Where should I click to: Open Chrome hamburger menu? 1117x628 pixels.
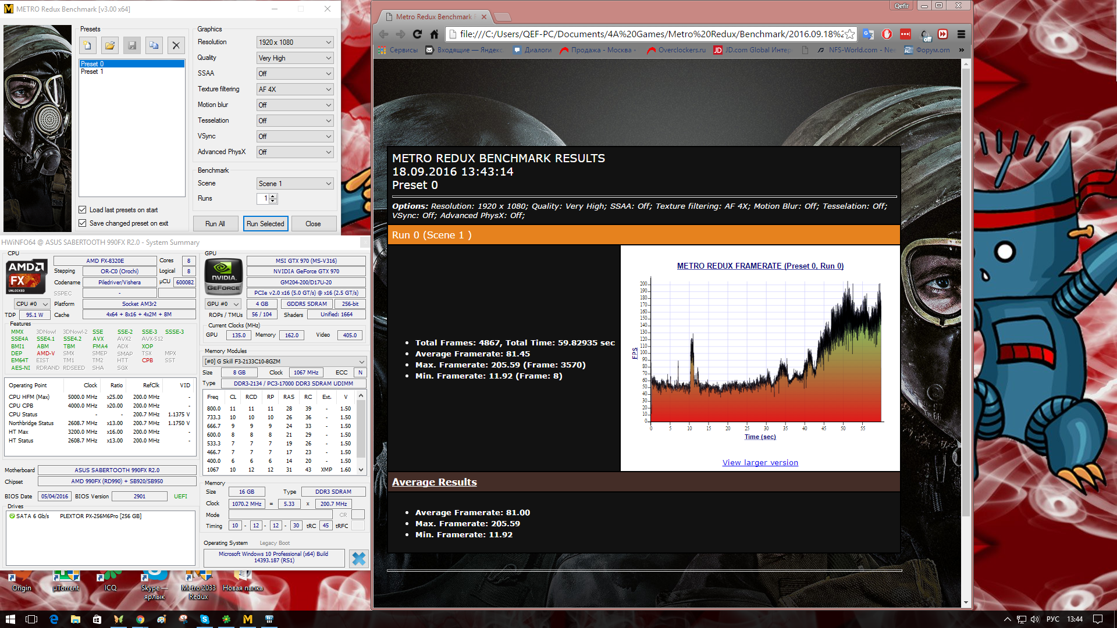point(961,34)
